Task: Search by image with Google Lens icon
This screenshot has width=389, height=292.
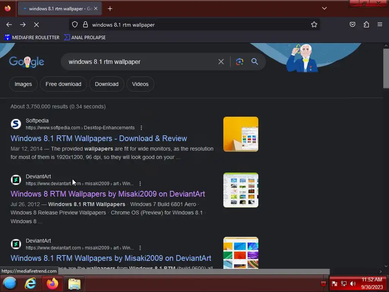Action: coord(240,62)
